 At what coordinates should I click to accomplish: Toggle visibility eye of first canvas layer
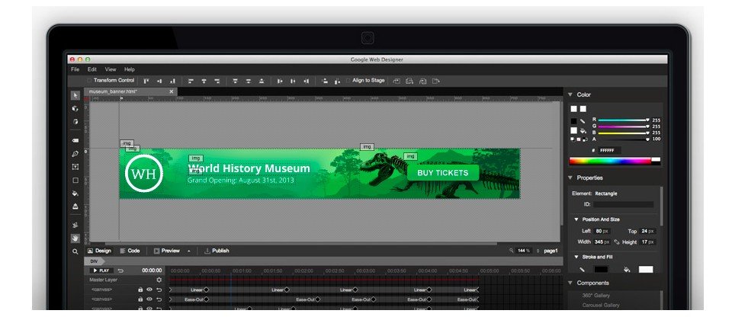(x=149, y=290)
